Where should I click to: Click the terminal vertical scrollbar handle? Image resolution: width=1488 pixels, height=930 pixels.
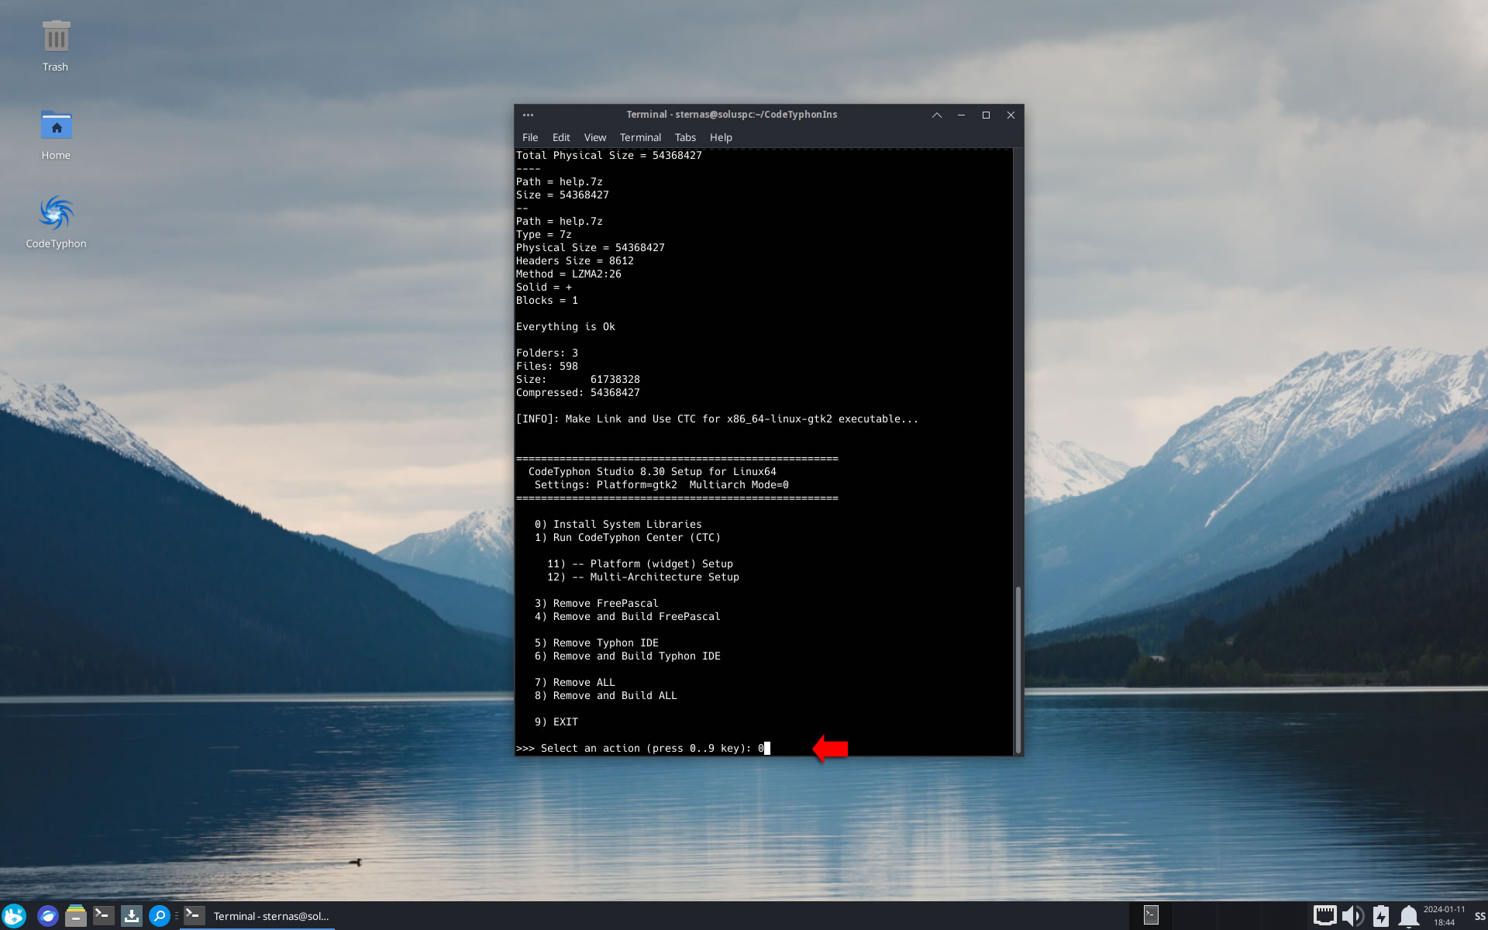[1018, 670]
